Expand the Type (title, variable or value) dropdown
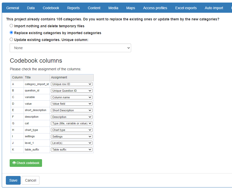Viewport: 232px width, 190px height. (x=72, y=124)
